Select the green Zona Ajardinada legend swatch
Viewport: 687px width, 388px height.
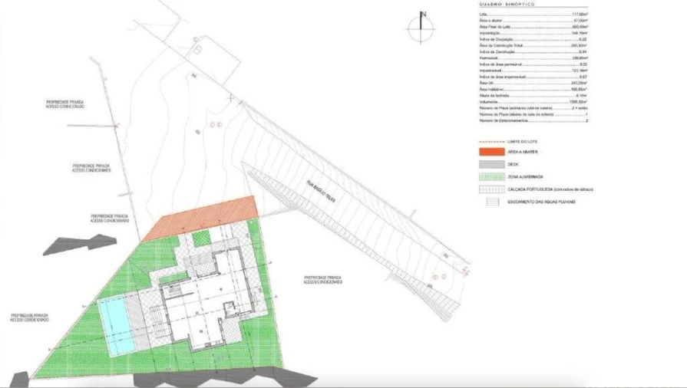491,177
